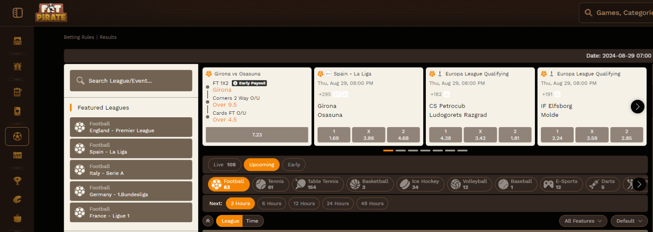This screenshot has height=232, width=653.
Task: Go to the last carousel page indicator
Action: (462, 150)
